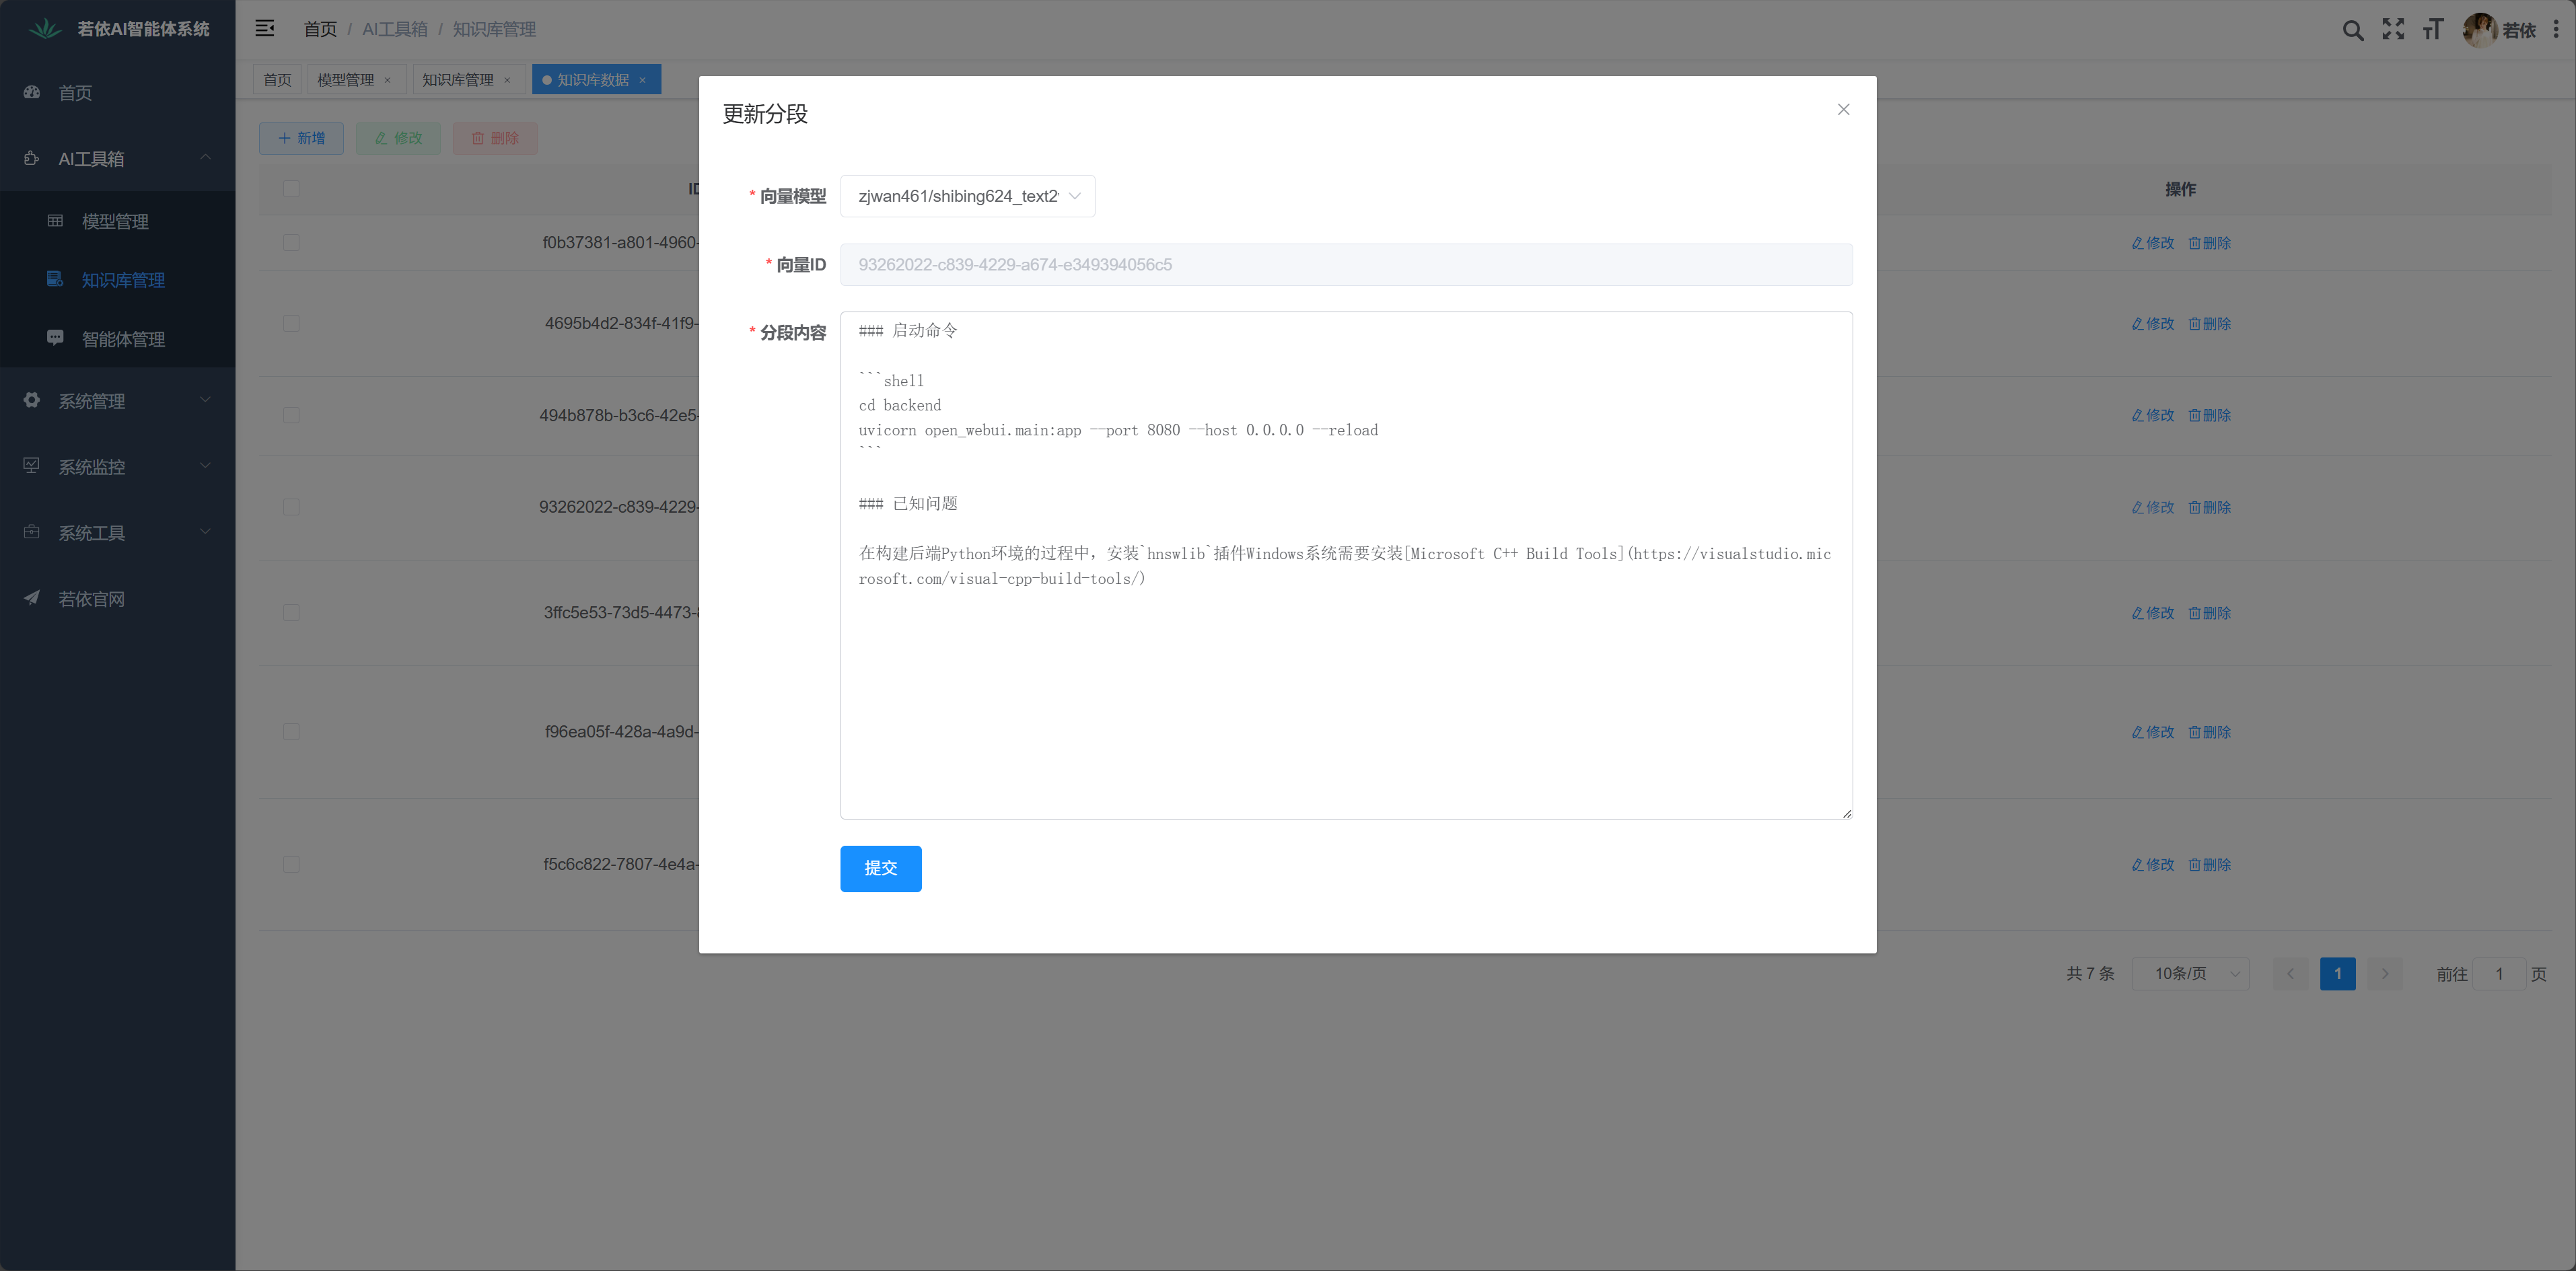Close the 知识库数据 tab with its x
Image resolution: width=2576 pixels, height=1271 pixels.
click(643, 80)
